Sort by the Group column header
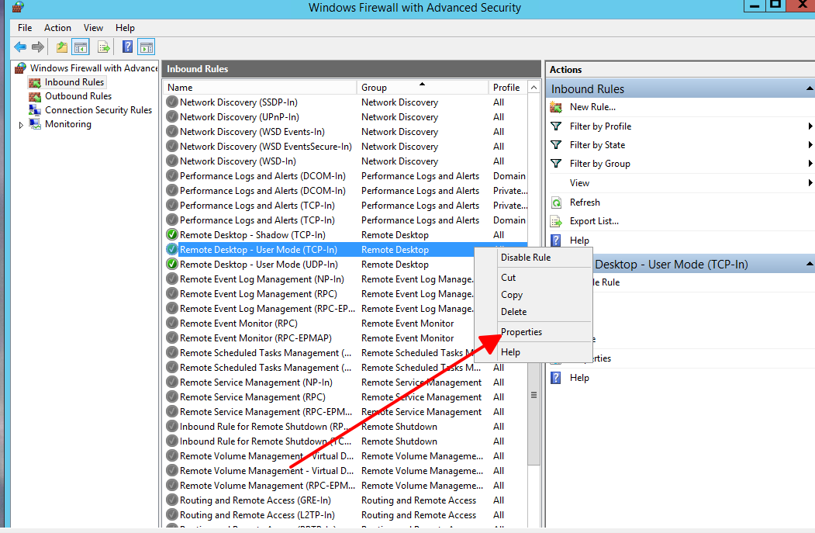815x533 pixels. tap(422, 88)
